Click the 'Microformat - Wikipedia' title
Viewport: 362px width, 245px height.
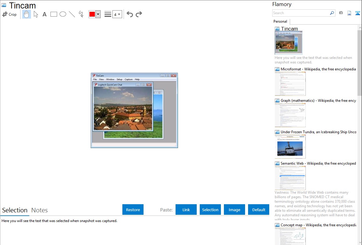(x=318, y=69)
